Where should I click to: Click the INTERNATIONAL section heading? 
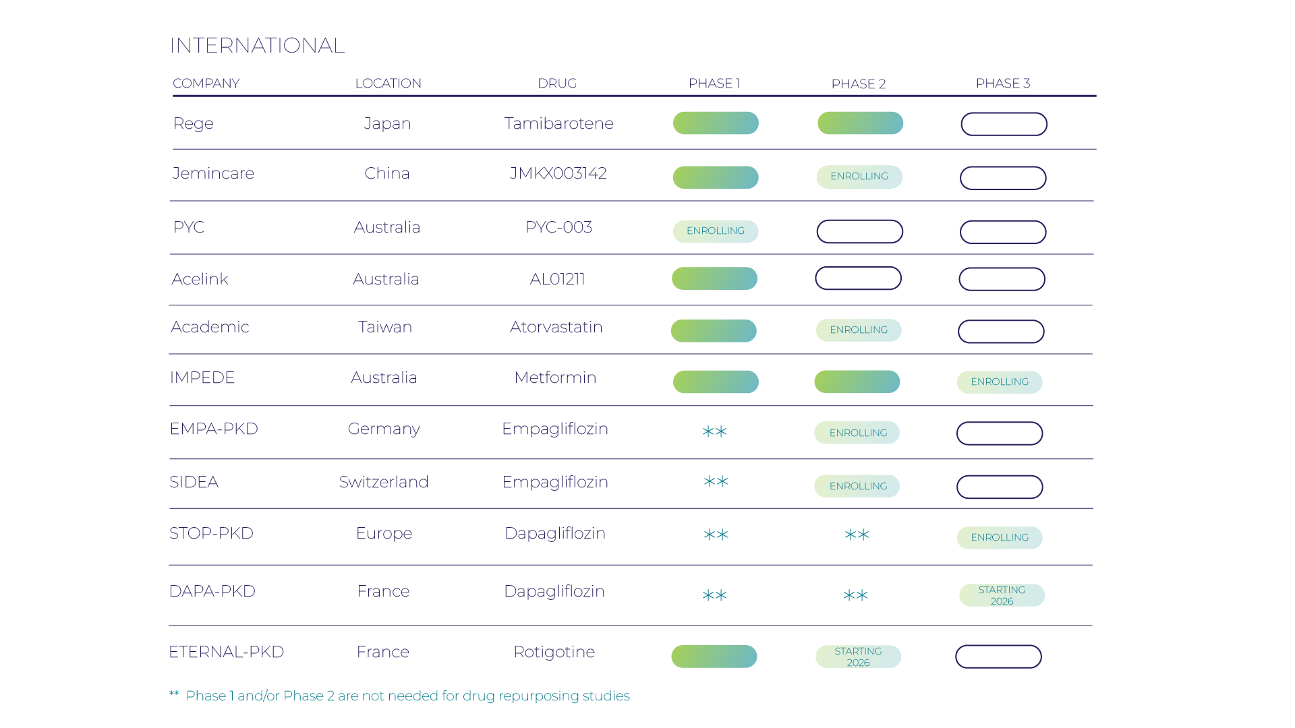[x=257, y=45]
